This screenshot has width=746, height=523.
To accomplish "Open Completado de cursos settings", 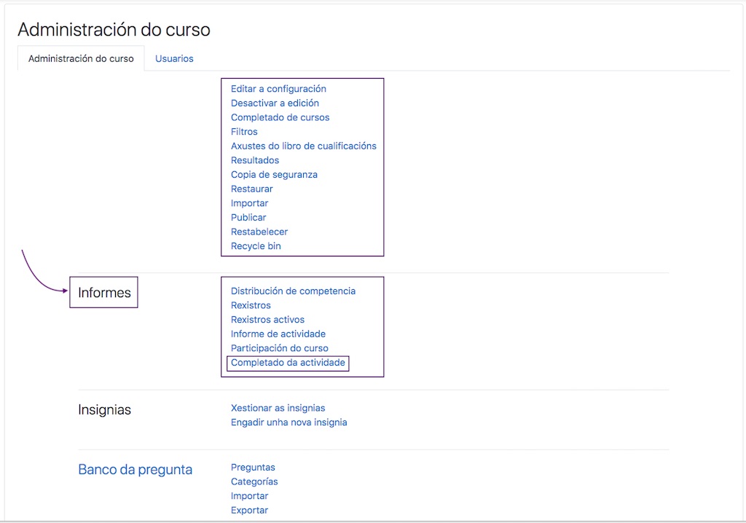I will pos(280,117).
